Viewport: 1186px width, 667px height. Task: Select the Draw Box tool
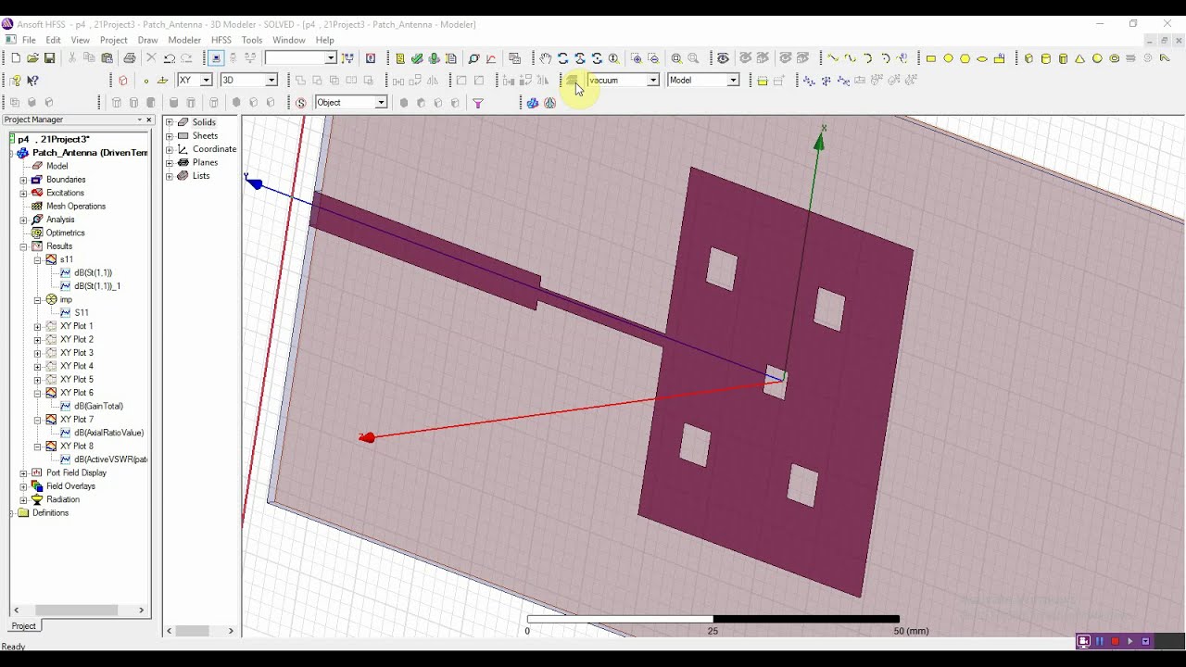pos(1028,58)
